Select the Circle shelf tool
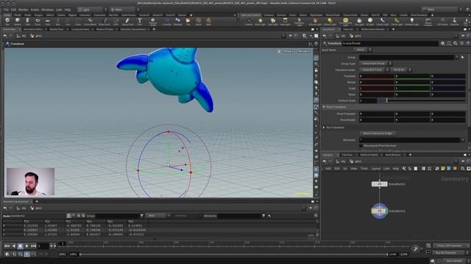 tap(78, 21)
